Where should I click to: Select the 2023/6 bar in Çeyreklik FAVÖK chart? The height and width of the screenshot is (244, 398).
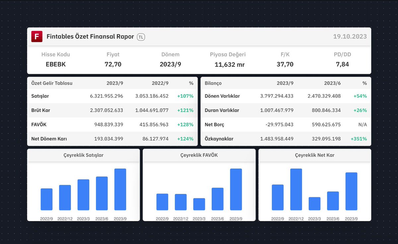217,199
